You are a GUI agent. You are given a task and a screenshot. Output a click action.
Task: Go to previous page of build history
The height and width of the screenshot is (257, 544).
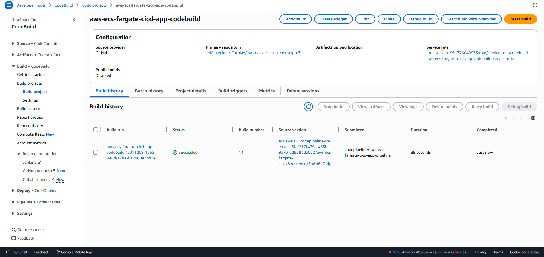click(x=506, y=118)
